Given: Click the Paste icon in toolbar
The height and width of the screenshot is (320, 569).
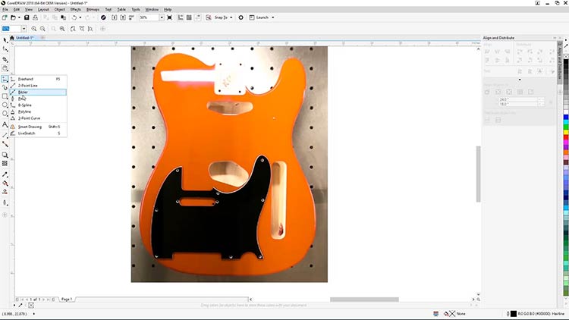Looking at the screenshot, I should point(64,17).
